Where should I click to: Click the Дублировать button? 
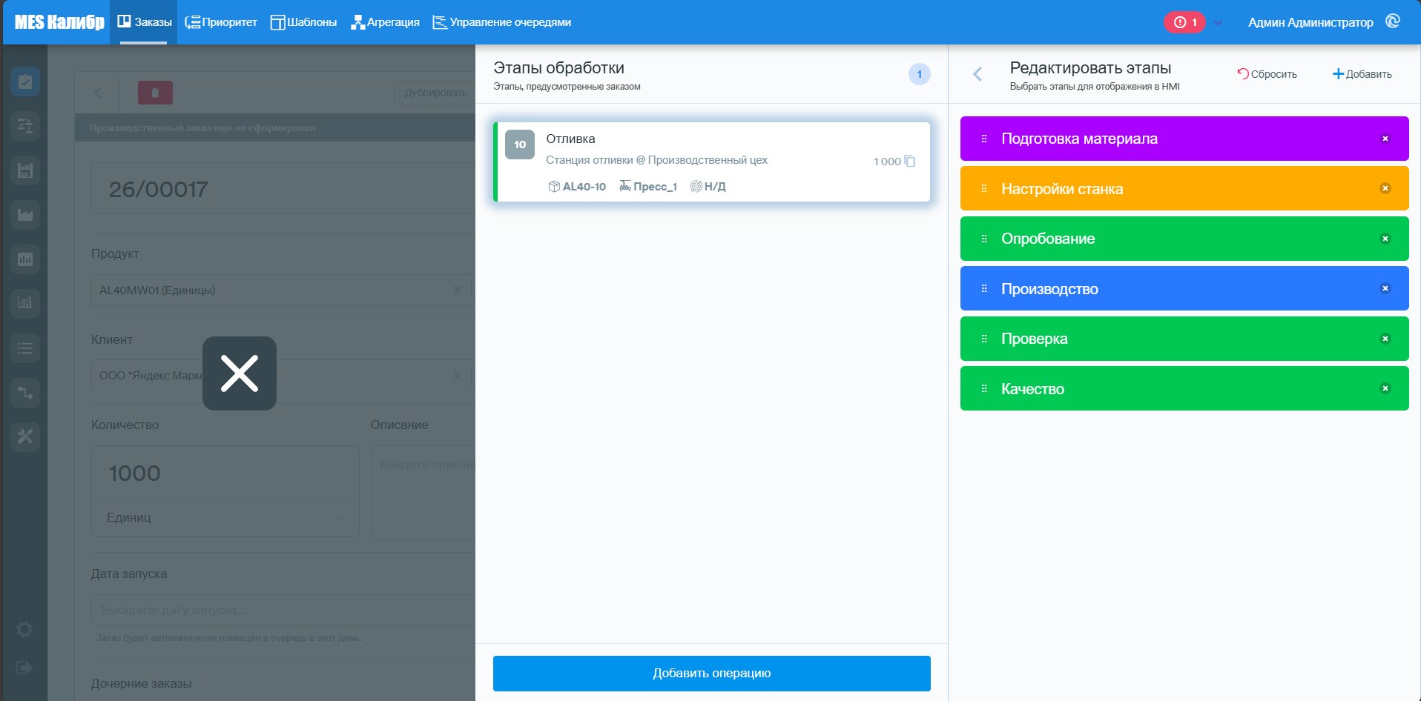point(436,93)
